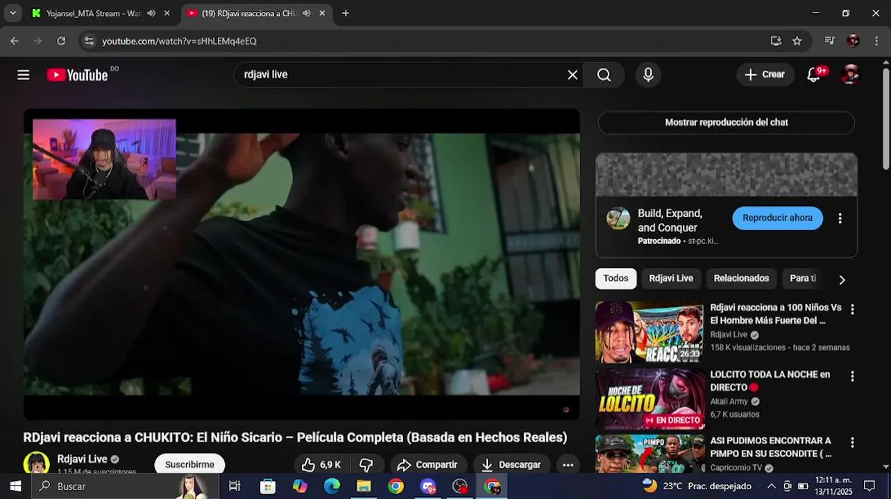
Task: Go to YouTube home via logo
Action: [78, 75]
